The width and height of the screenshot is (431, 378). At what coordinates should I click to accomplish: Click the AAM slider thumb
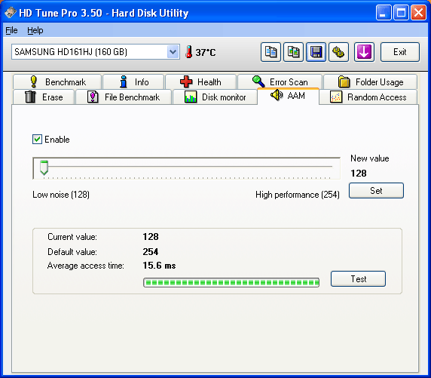click(44, 167)
